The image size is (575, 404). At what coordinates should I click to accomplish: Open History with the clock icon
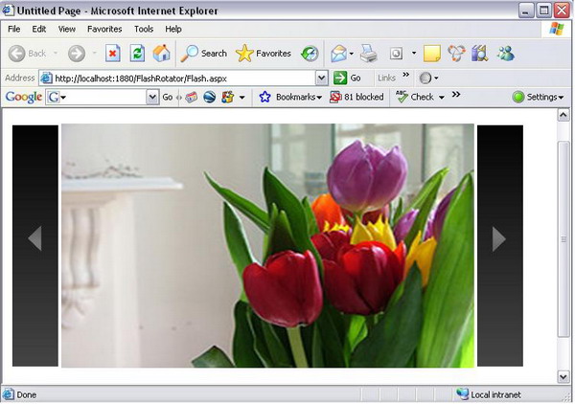[x=310, y=54]
